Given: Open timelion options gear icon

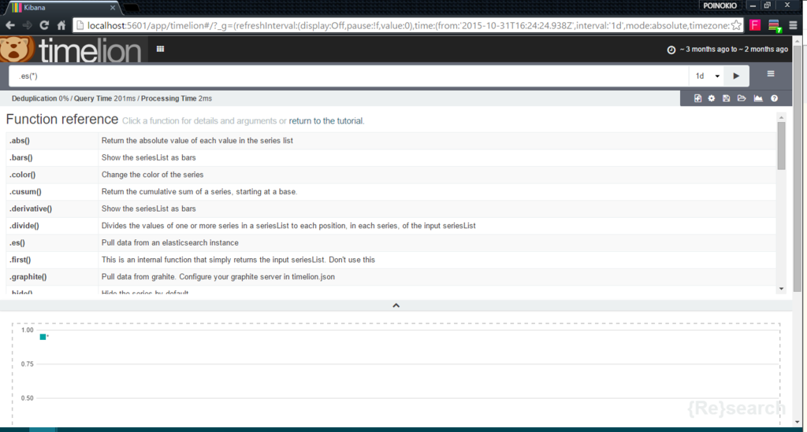Looking at the screenshot, I should (x=712, y=98).
